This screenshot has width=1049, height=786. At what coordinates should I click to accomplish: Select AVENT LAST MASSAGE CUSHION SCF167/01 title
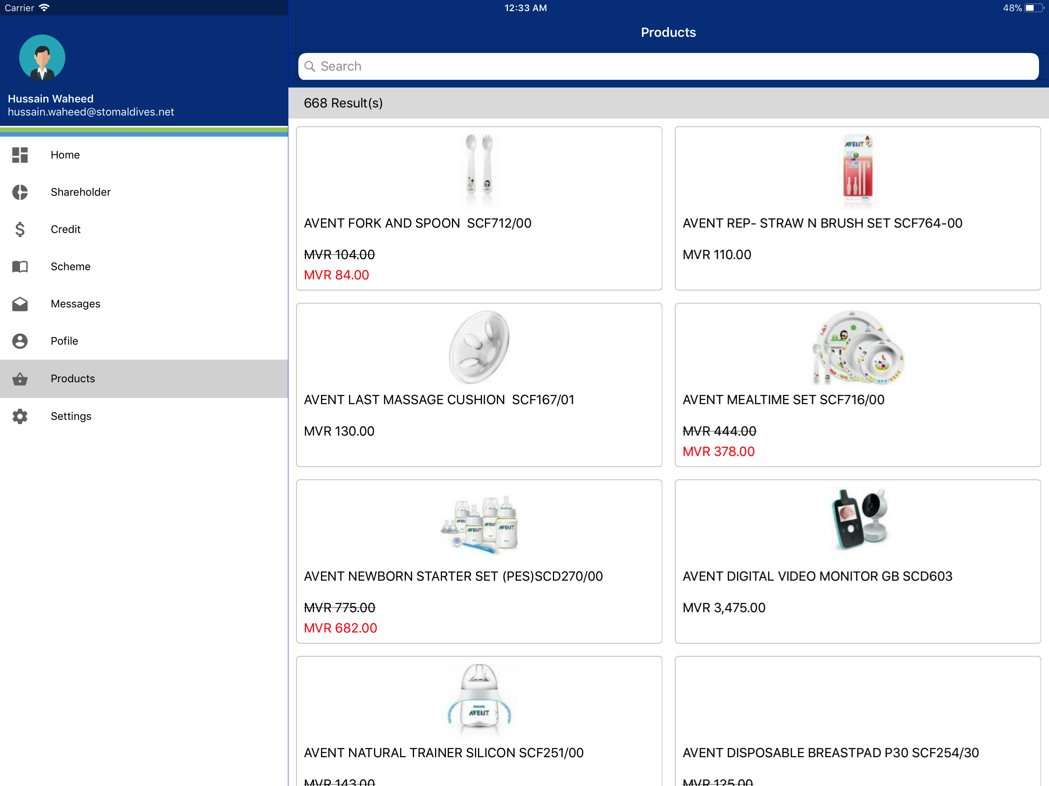[x=439, y=400]
